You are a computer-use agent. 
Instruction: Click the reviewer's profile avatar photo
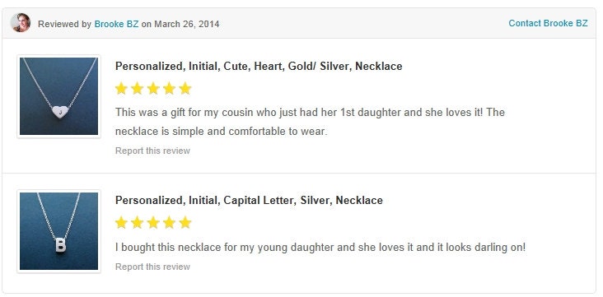[x=21, y=23]
